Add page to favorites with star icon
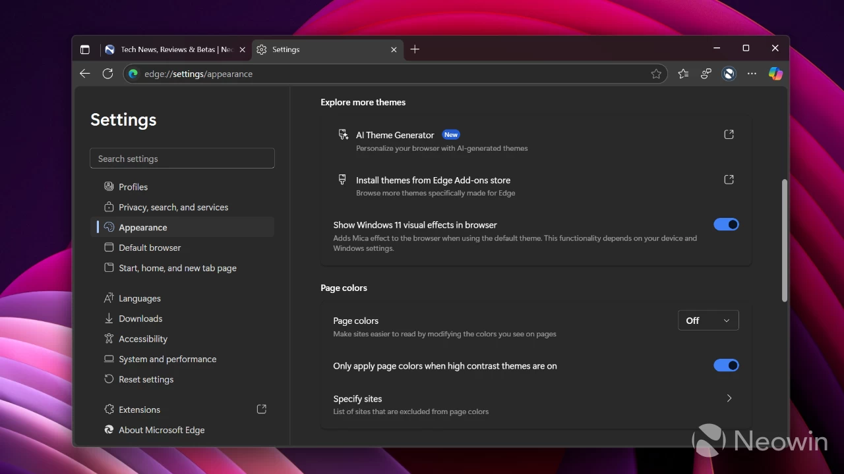Image resolution: width=844 pixels, height=474 pixels. pyautogui.click(x=656, y=74)
